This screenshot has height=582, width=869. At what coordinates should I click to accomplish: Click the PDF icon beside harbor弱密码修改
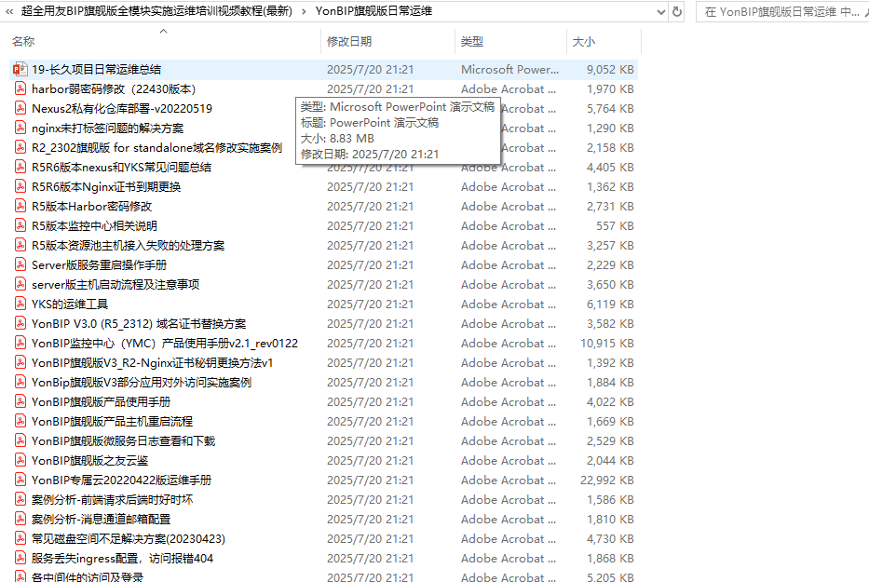[20, 88]
